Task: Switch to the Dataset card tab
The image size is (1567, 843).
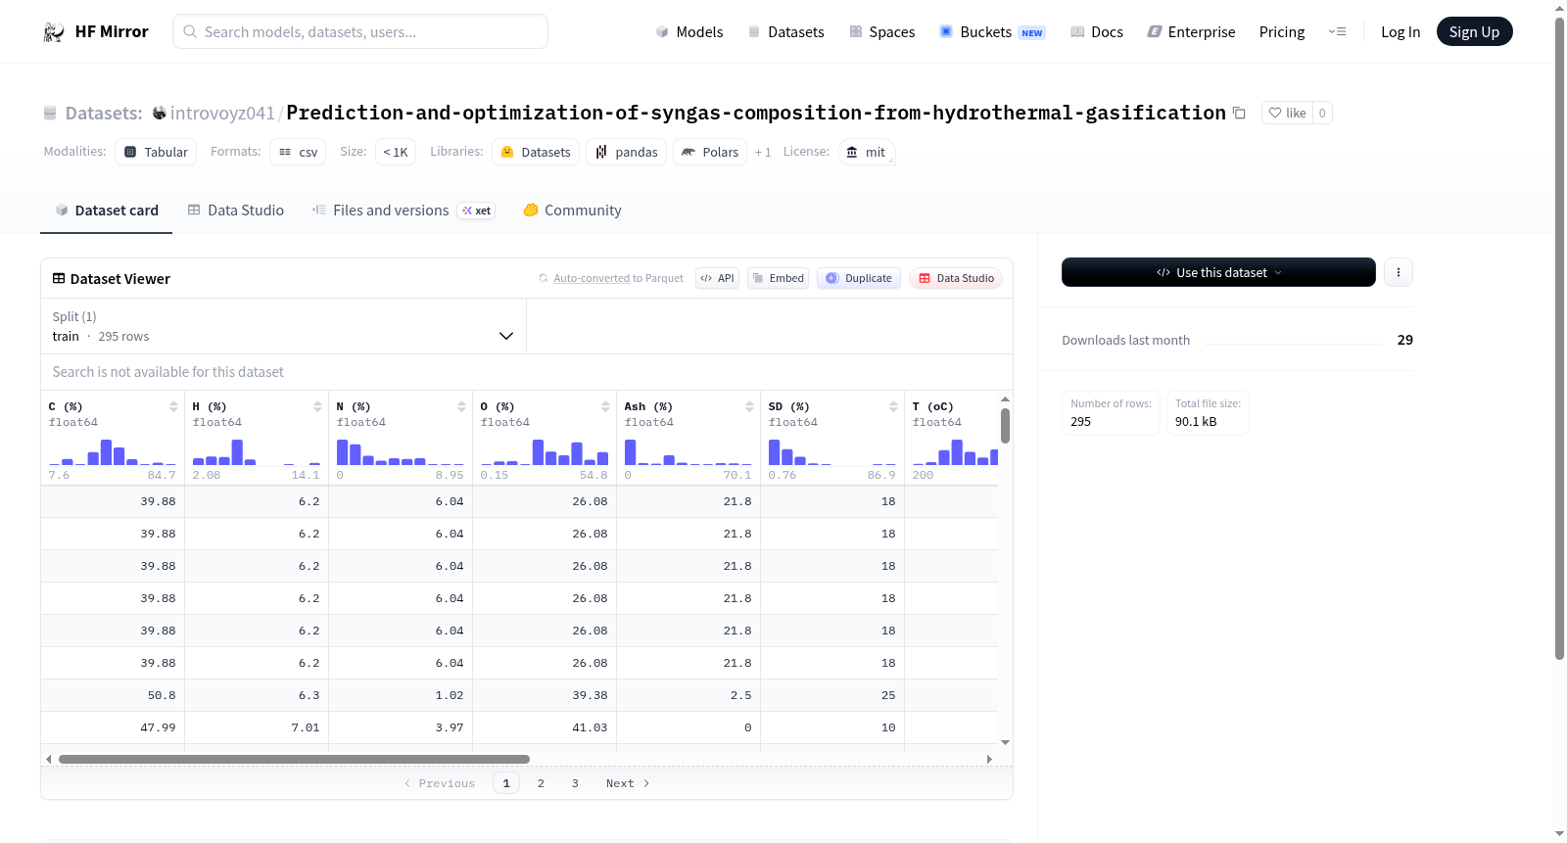Action: (x=106, y=211)
